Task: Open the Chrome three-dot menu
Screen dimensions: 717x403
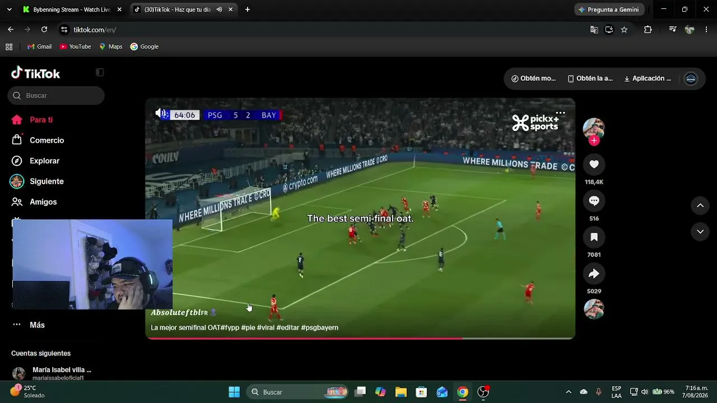Action: pos(706,30)
